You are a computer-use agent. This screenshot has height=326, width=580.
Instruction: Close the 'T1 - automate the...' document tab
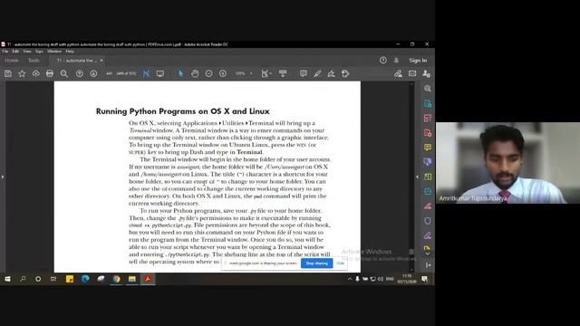coord(101,61)
